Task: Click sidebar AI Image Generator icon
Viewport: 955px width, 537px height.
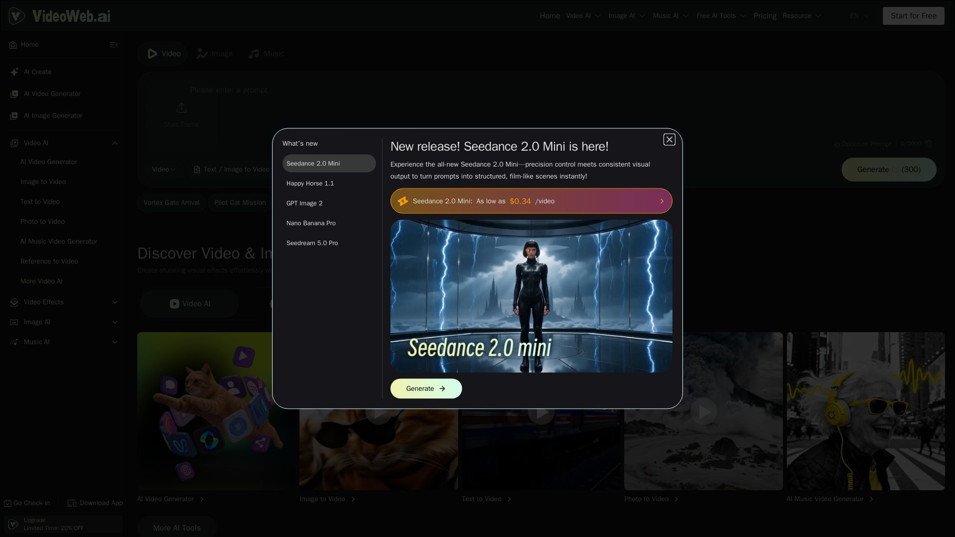Action: point(14,116)
